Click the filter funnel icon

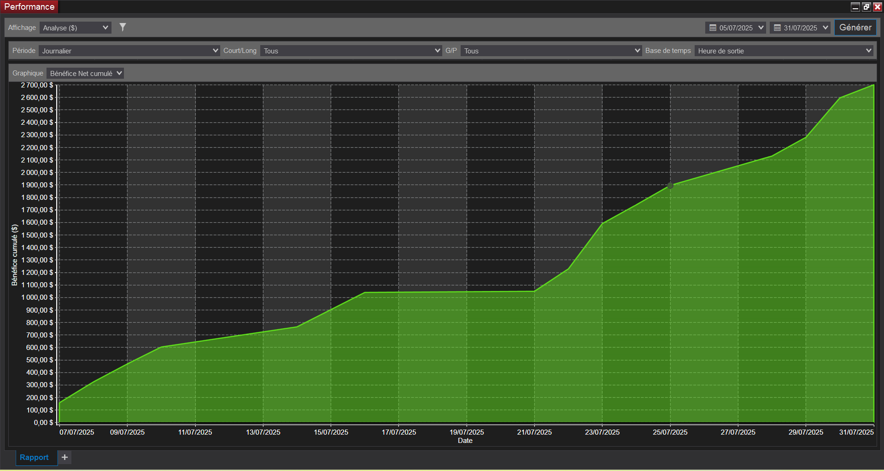tap(123, 28)
